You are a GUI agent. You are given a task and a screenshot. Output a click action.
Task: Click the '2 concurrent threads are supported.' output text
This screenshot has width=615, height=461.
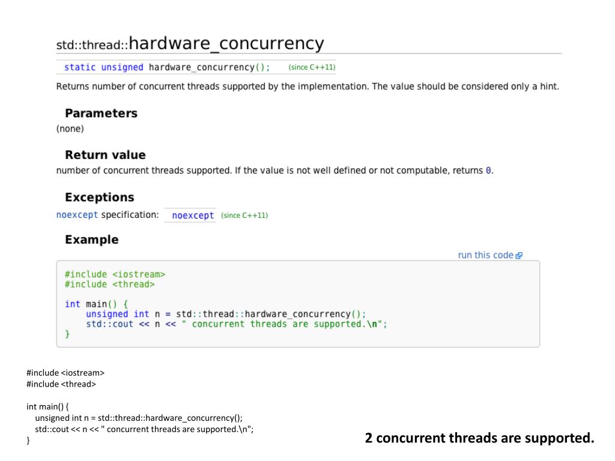coord(480,438)
